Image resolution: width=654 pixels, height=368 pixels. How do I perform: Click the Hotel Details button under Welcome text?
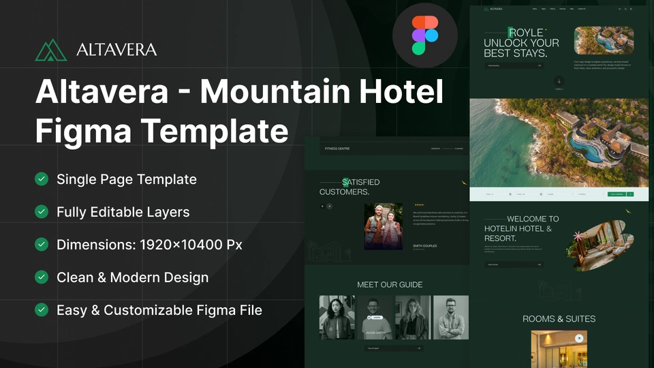pos(514,264)
